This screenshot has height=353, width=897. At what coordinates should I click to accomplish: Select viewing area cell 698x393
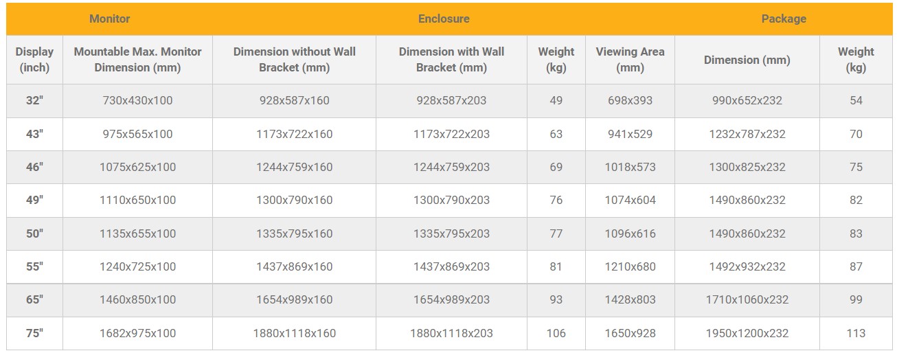point(630,100)
